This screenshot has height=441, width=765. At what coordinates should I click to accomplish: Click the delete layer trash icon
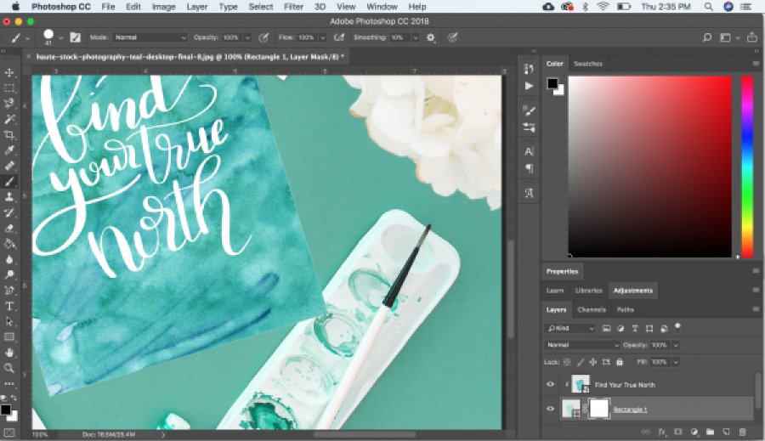coord(744,433)
